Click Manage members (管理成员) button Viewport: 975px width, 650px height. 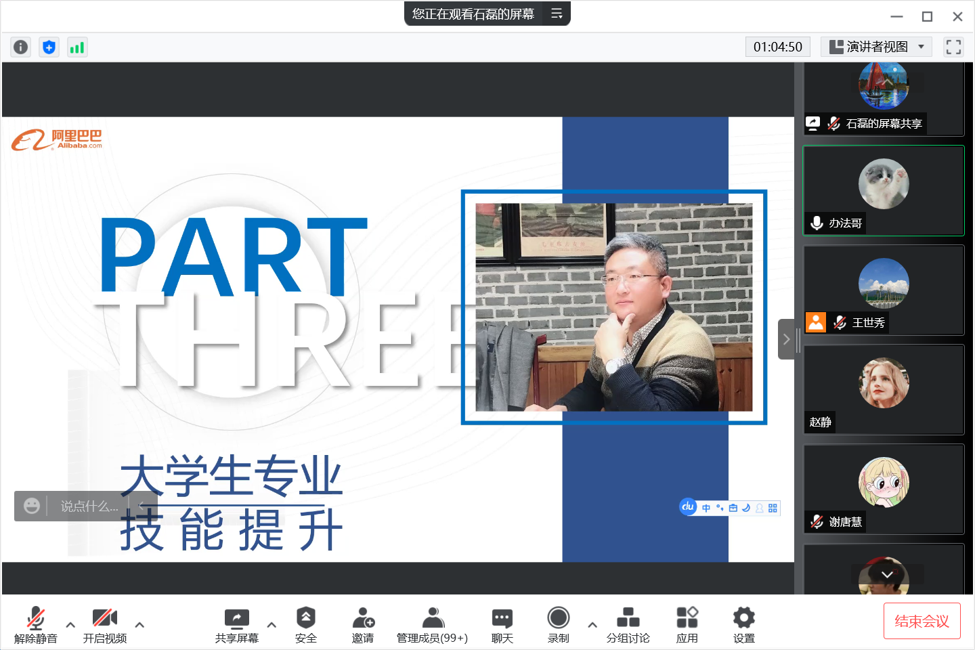click(432, 624)
